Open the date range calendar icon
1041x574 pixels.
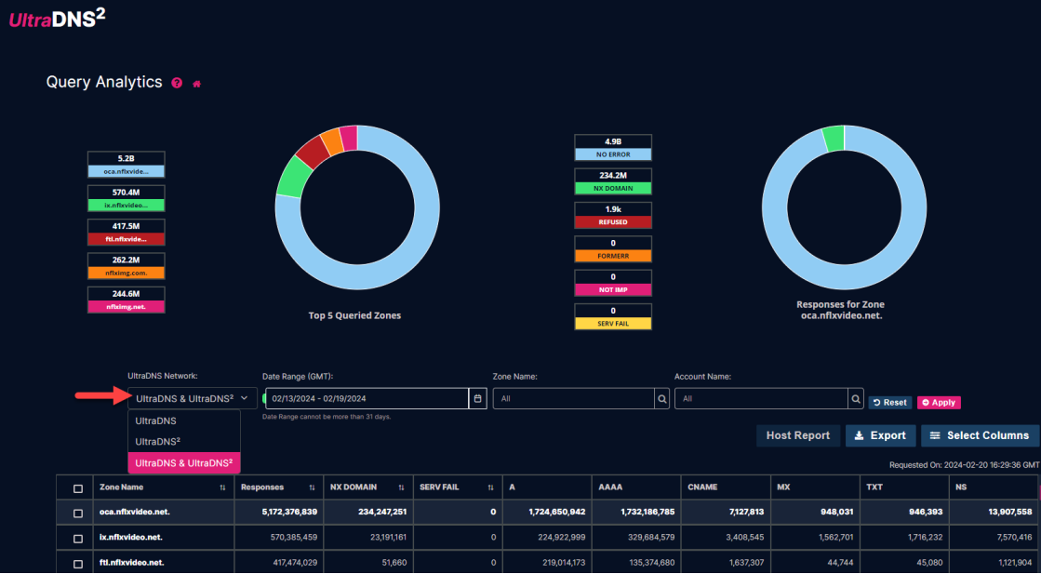pos(478,399)
